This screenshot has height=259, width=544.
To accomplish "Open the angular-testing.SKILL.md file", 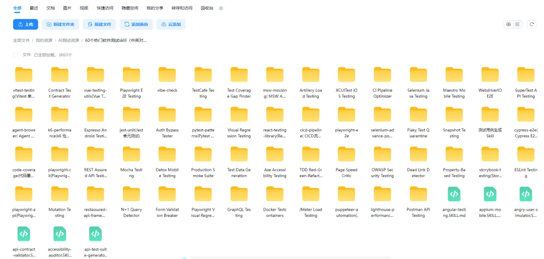I will 454,194.
